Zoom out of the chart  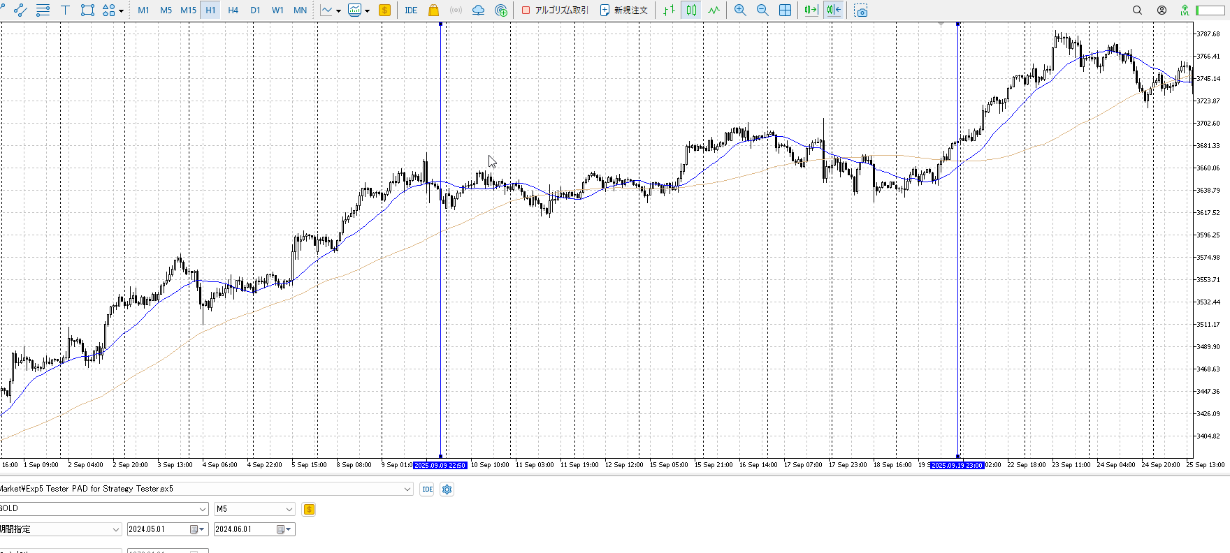(x=762, y=10)
